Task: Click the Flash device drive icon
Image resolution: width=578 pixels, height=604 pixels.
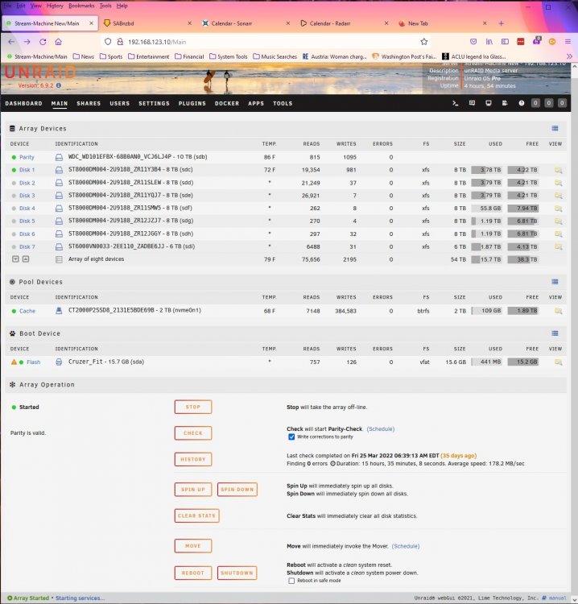Action: (59, 362)
